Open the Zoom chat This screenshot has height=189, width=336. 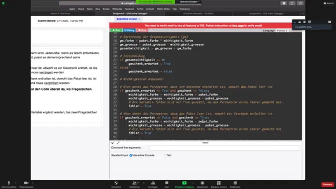tap(167, 183)
